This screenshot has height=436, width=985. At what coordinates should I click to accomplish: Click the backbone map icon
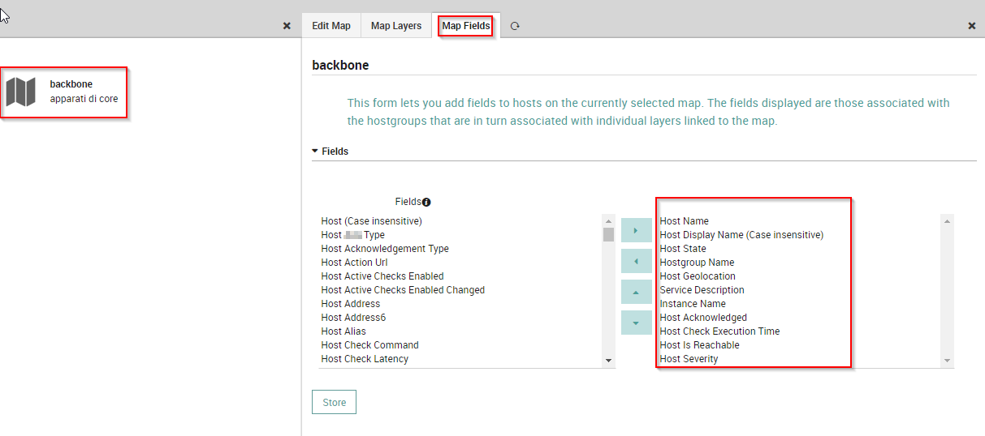pyautogui.click(x=21, y=92)
